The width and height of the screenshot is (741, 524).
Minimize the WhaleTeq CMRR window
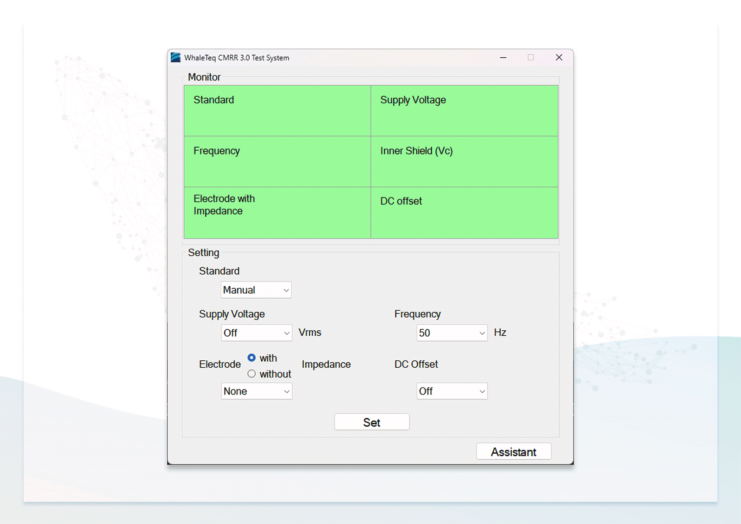pyautogui.click(x=503, y=57)
